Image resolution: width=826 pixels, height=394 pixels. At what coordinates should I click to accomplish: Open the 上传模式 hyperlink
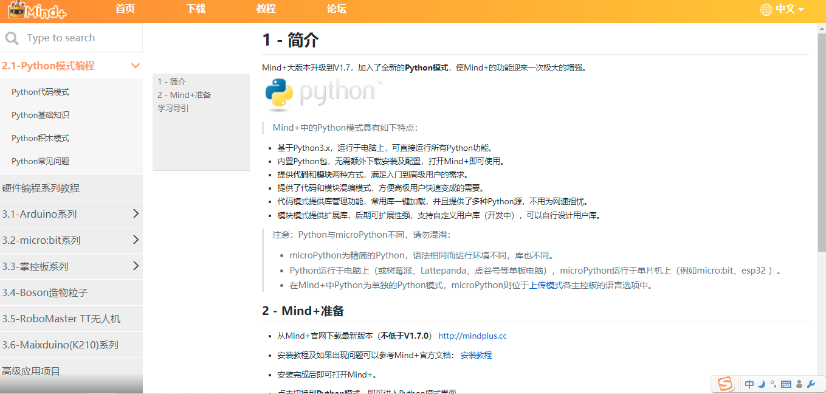tap(546, 285)
